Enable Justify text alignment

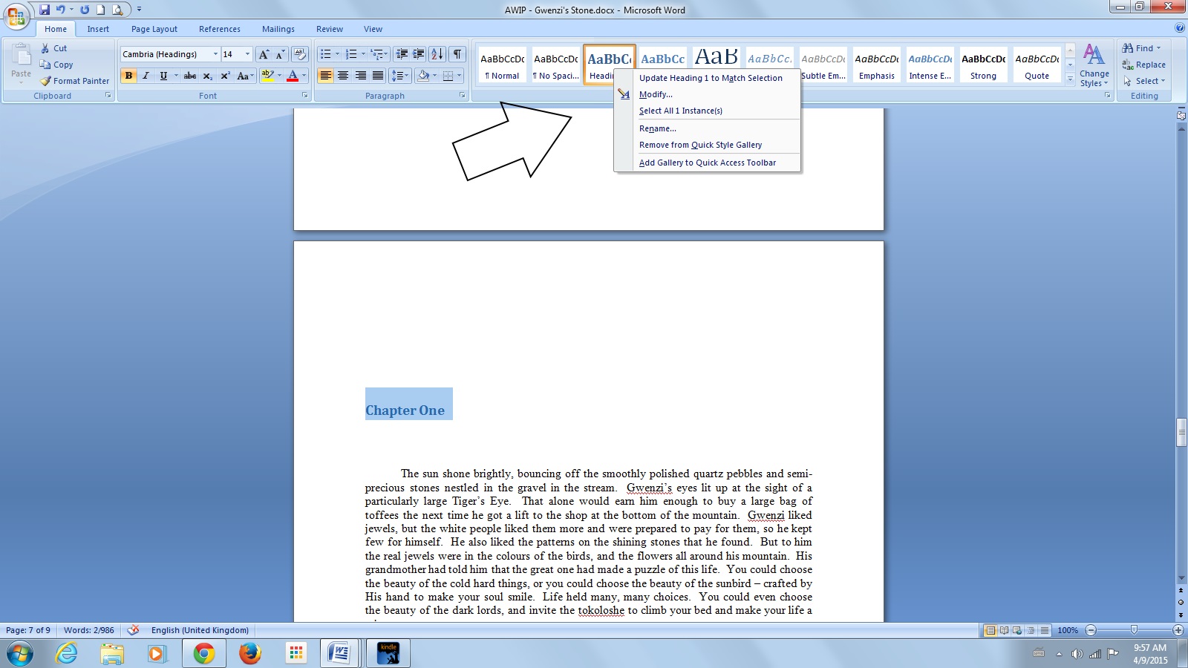coord(378,76)
